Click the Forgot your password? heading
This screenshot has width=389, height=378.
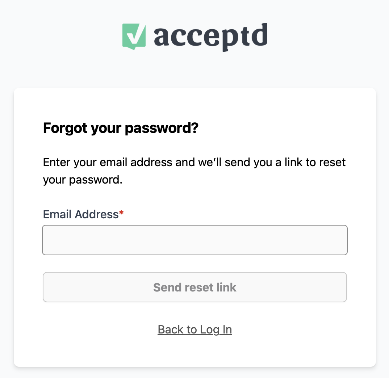pyautogui.click(x=121, y=128)
